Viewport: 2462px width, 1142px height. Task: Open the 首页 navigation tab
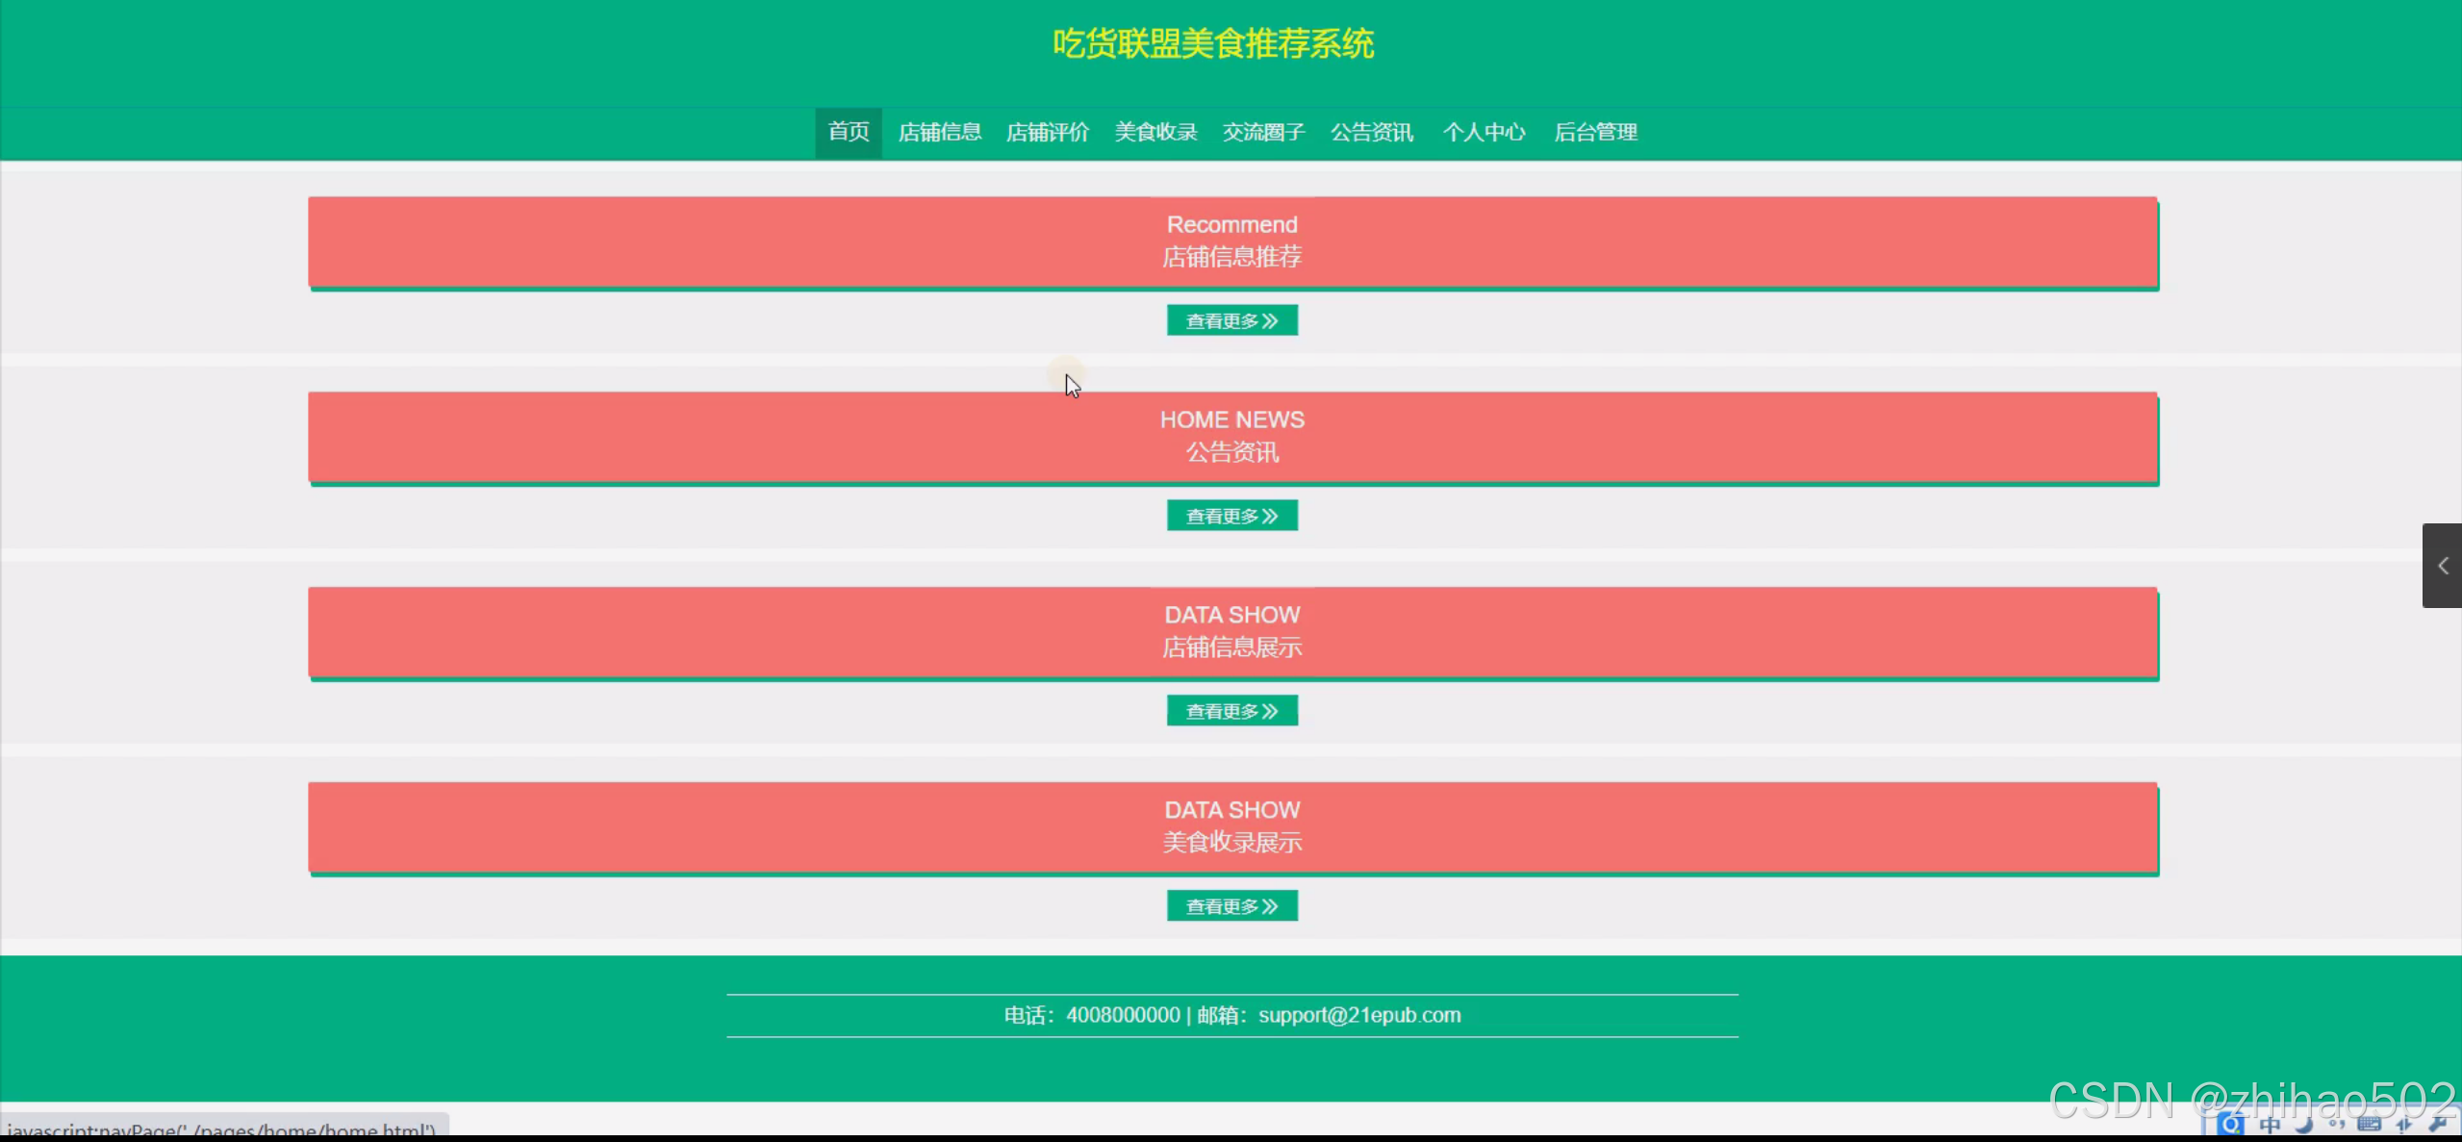point(848,132)
